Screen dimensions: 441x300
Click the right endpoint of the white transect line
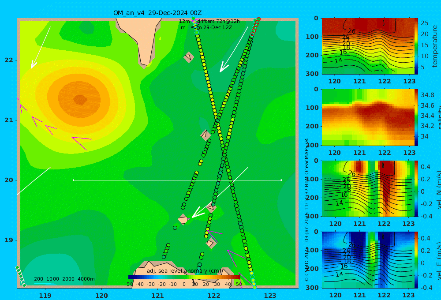coord(281,180)
